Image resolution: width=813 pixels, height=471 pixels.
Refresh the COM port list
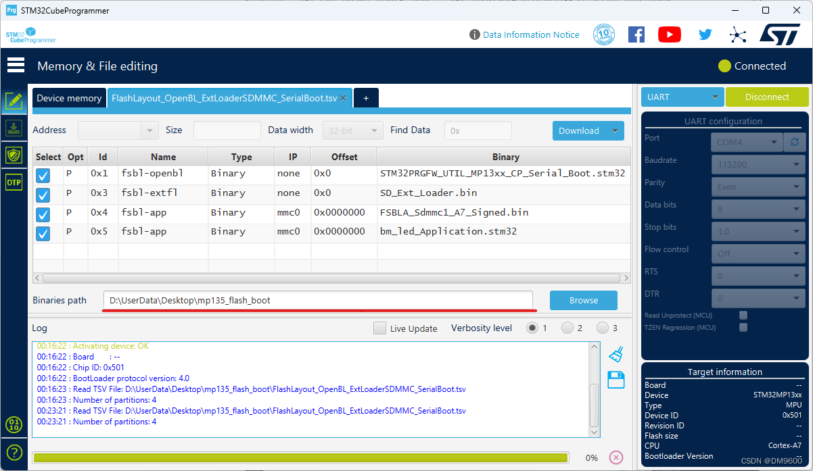tap(794, 142)
